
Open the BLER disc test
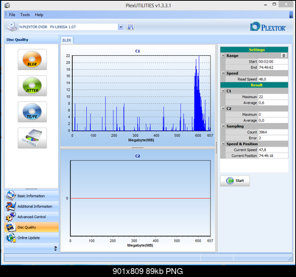pos(32,60)
